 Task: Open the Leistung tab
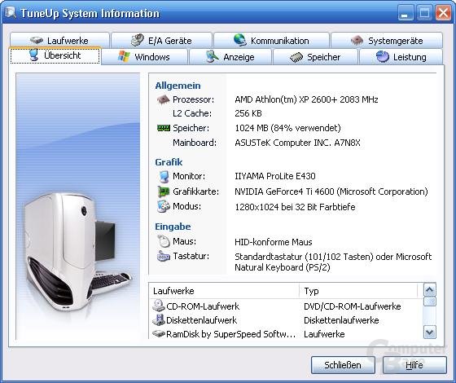401,56
